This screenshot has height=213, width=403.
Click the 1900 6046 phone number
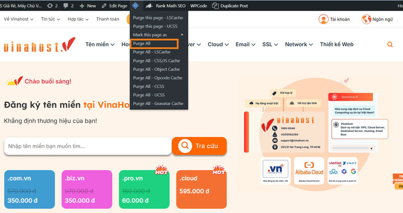coord(288,128)
